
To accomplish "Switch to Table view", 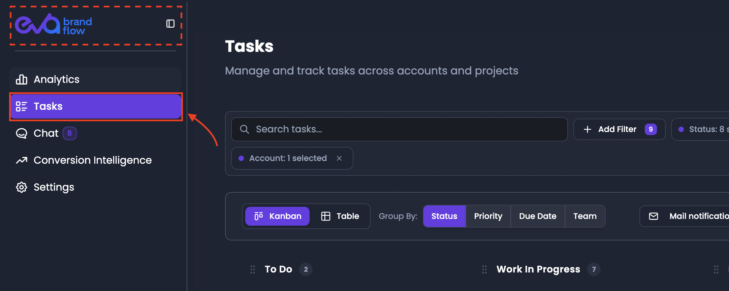I will tap(340, 216).
